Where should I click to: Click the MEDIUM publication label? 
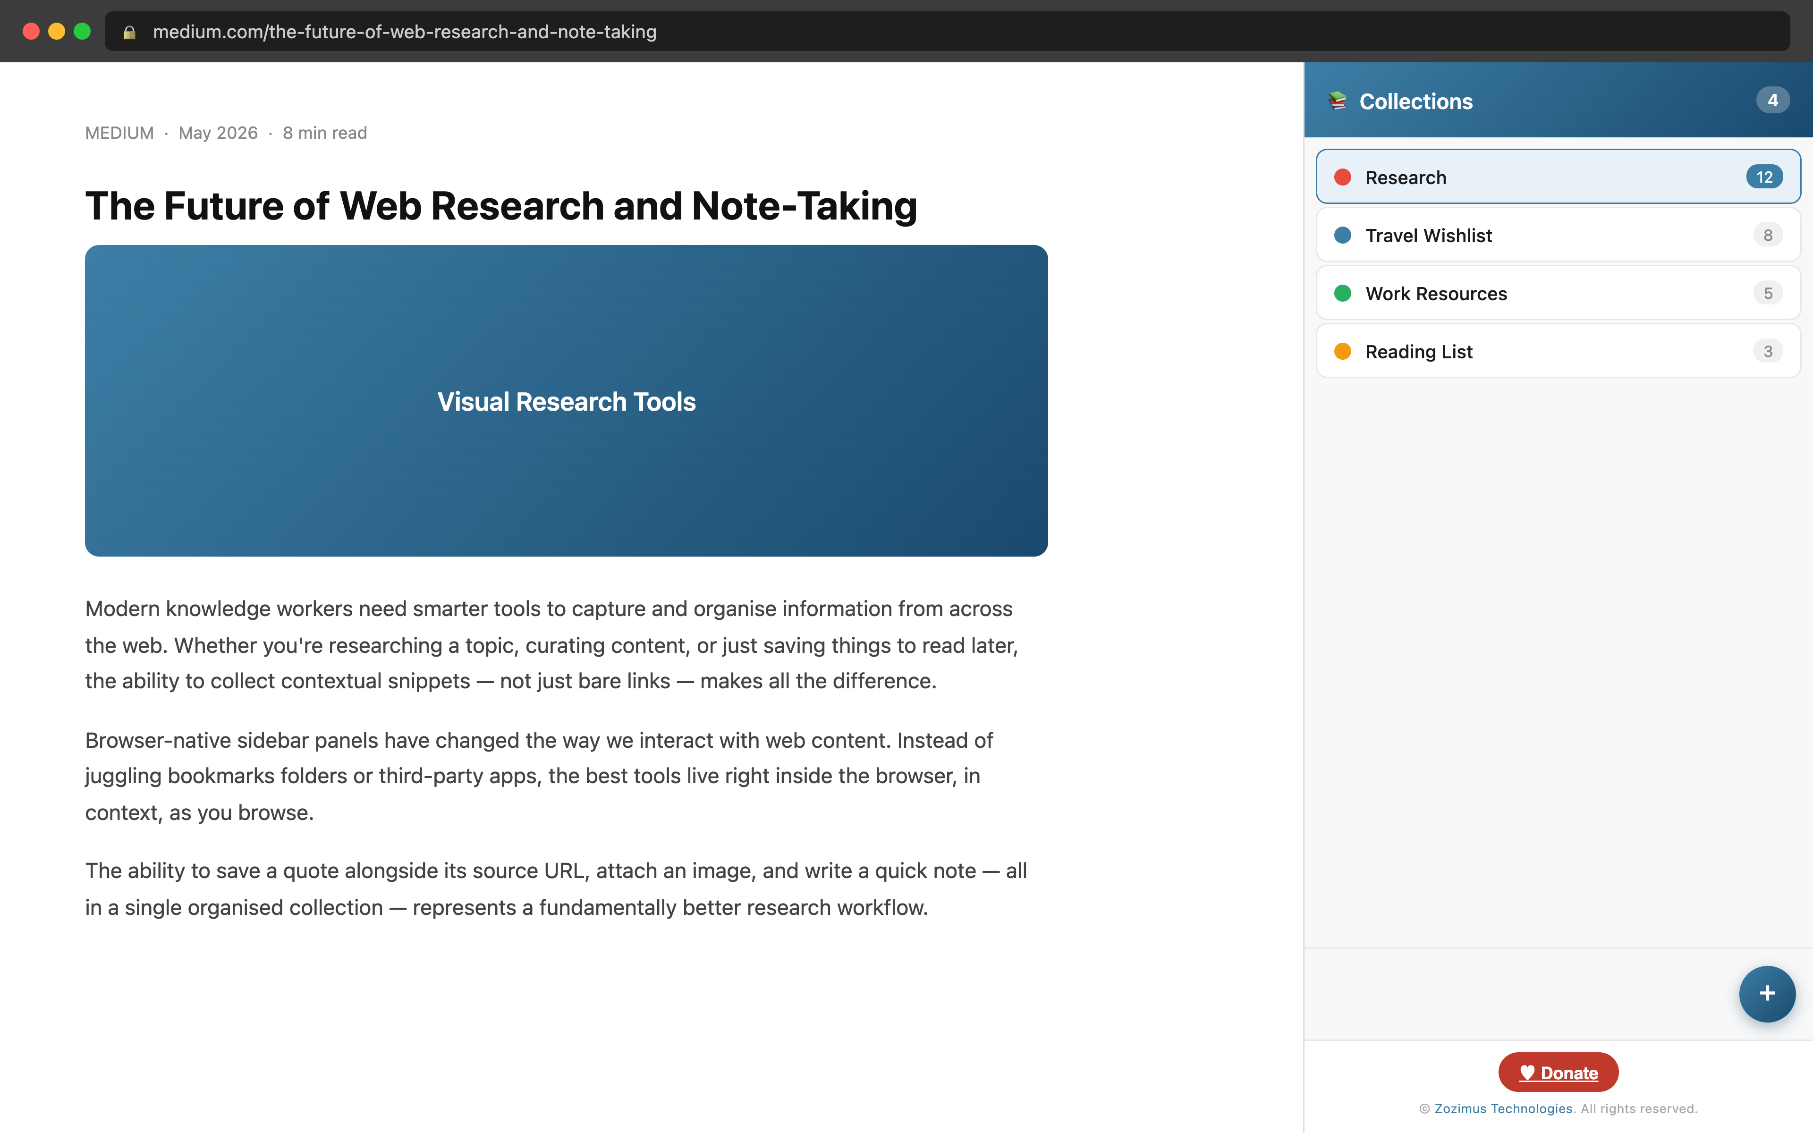(119, 133)
